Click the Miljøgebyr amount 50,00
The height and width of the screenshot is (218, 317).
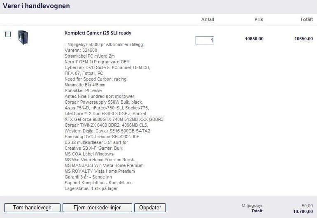click(307, 206)
